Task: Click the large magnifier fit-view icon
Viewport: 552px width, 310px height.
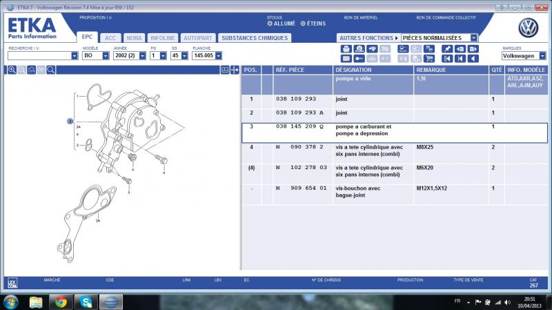Action: tap(50, 70)
